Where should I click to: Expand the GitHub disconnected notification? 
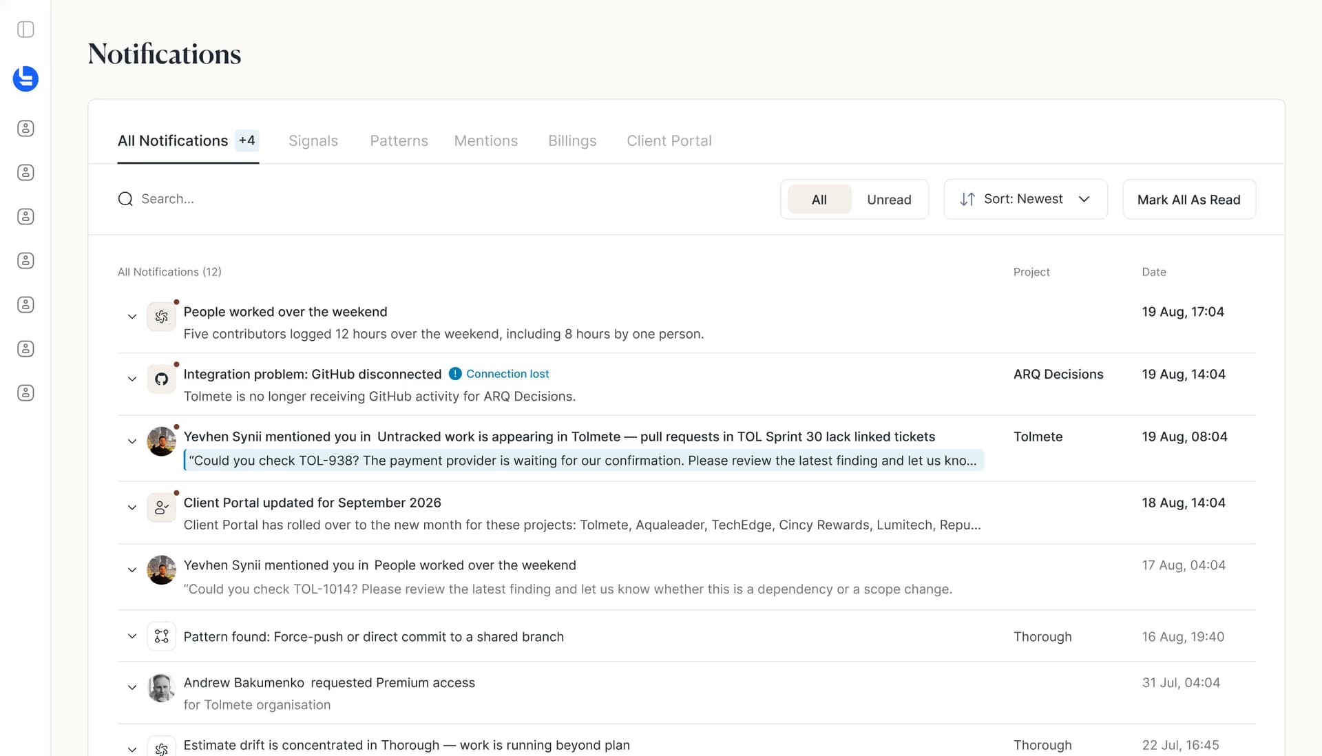tap(132, 379)
